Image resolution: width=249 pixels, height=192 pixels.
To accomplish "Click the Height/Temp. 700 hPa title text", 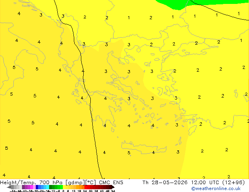I will pos(31,183).
